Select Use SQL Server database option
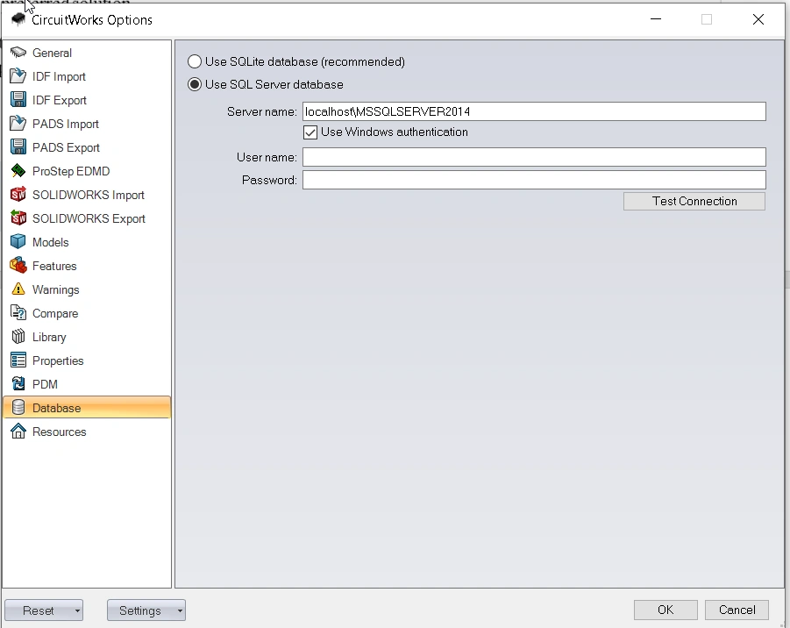 point(195,84)
